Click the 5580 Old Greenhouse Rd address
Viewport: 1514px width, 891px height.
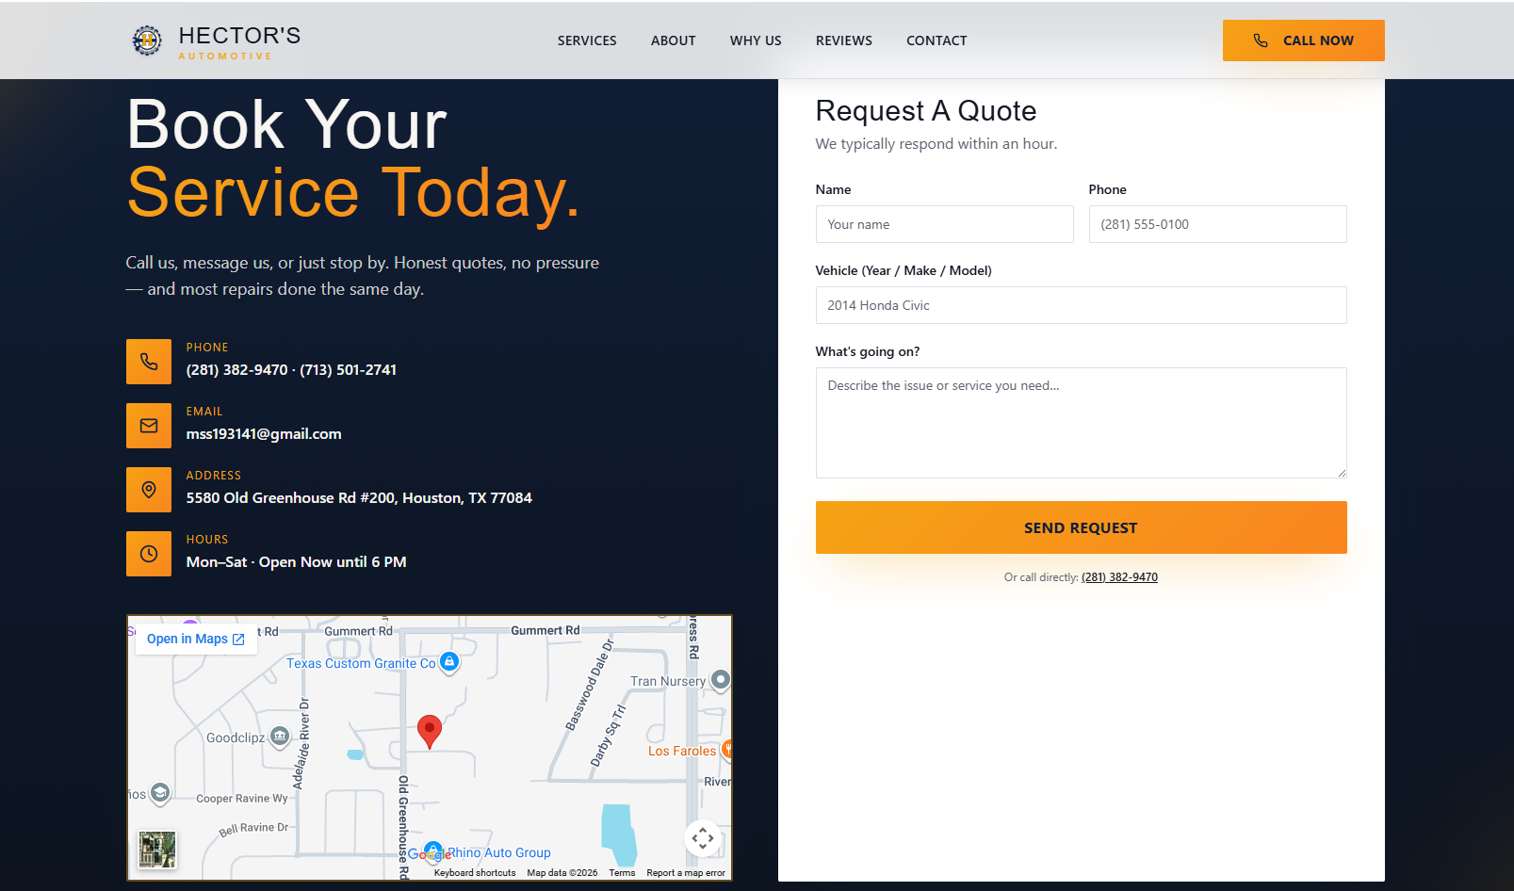(359, 498)
